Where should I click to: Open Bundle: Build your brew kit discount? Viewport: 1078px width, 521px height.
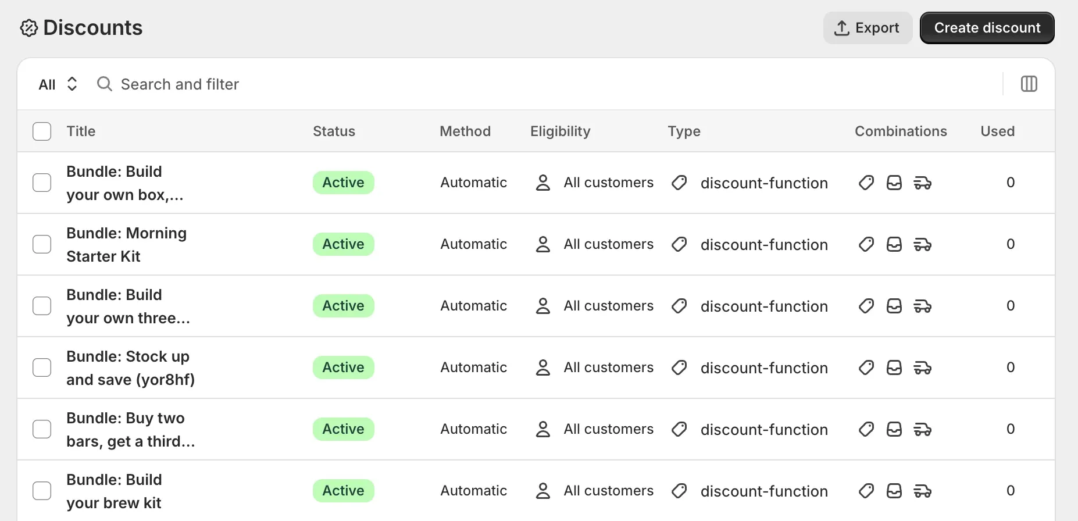(x=114, y=491)
